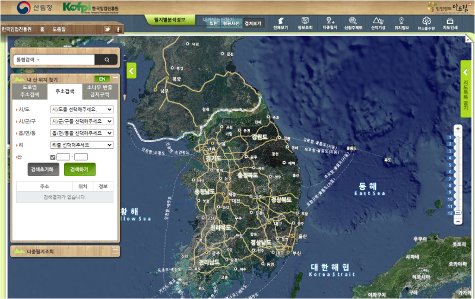
Task: Click the 평양 city label on map
Action: [x=176, y=79]
